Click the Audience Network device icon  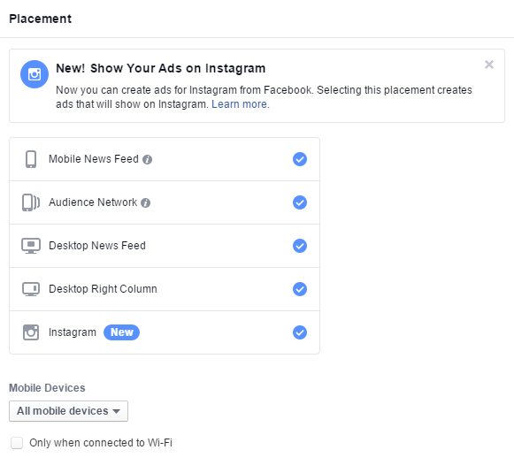click(31, 202)
